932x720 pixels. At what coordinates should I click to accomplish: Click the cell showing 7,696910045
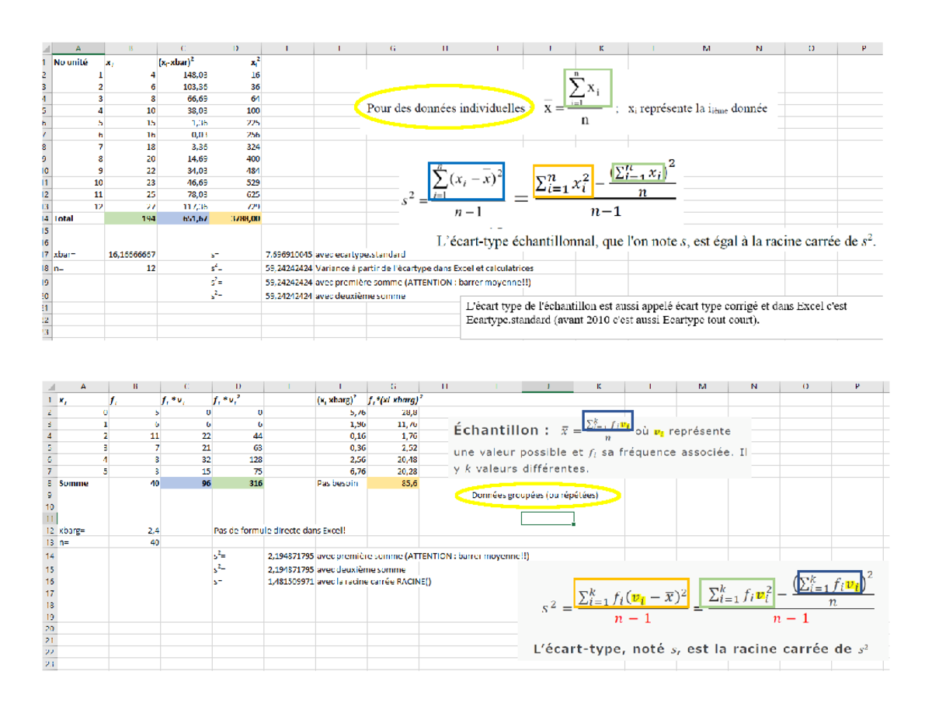click(289, 254)
